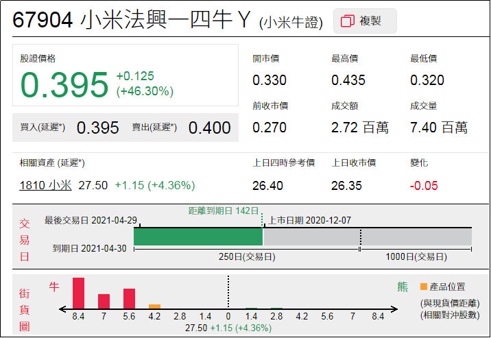Select the red 變化 value -0.05
The width and height of the screenshot is (491, 338).
click(424, 186)
